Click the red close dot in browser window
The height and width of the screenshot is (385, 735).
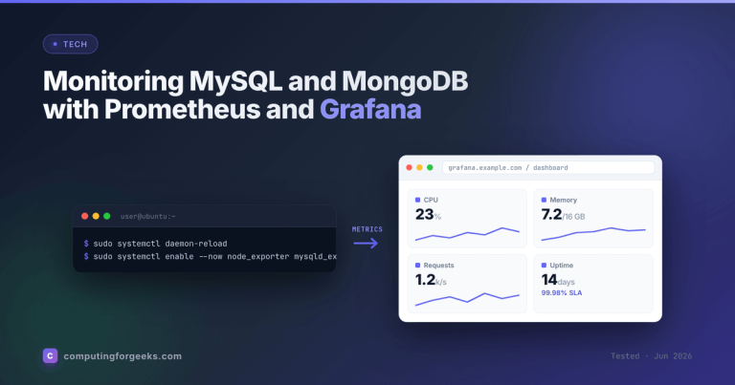[410, 167]
